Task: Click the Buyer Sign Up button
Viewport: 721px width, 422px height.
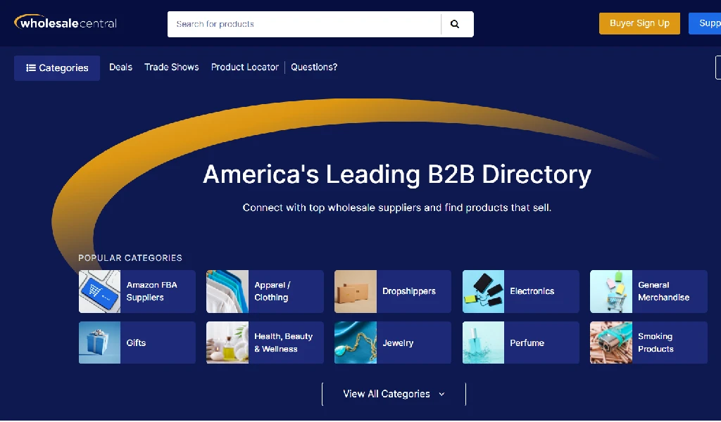Action: (639, 23)
